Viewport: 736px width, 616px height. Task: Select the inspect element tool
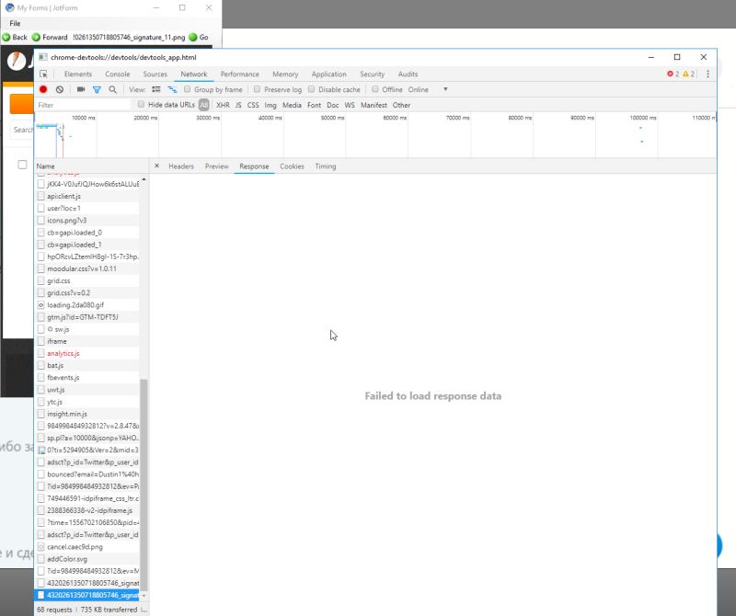click(43, 74)
